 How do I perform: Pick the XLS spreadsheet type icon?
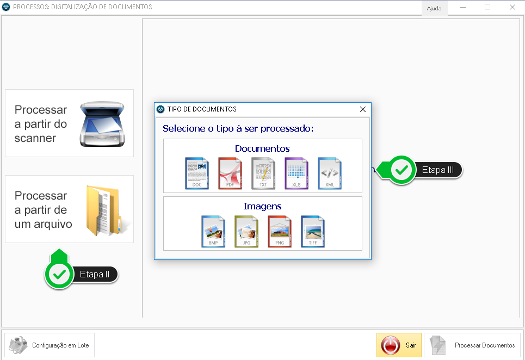pos(297,173)
